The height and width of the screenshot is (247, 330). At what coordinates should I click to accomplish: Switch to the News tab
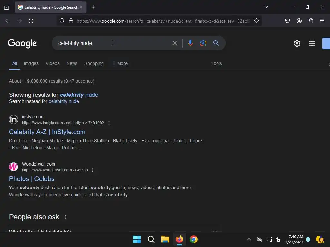(x=72, y=63)
